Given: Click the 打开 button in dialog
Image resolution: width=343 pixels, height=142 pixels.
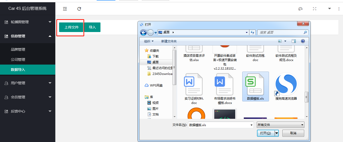Looking at the screenshot, I should (x=266, y=133).
